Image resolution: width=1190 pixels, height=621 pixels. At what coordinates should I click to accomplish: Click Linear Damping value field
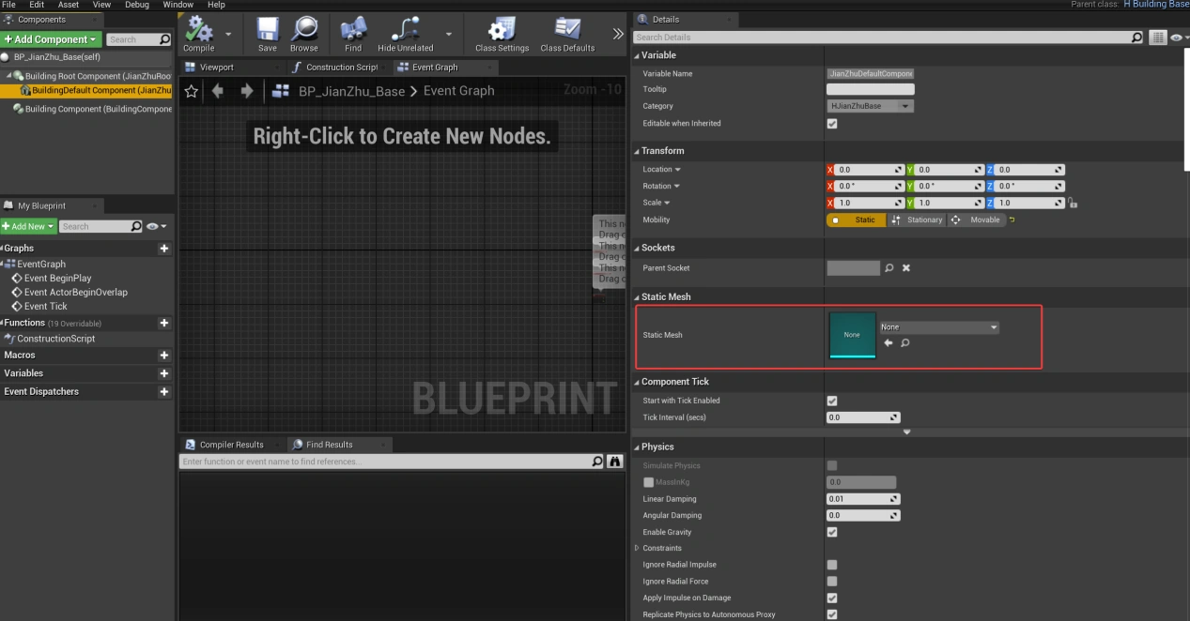[863, 499]
